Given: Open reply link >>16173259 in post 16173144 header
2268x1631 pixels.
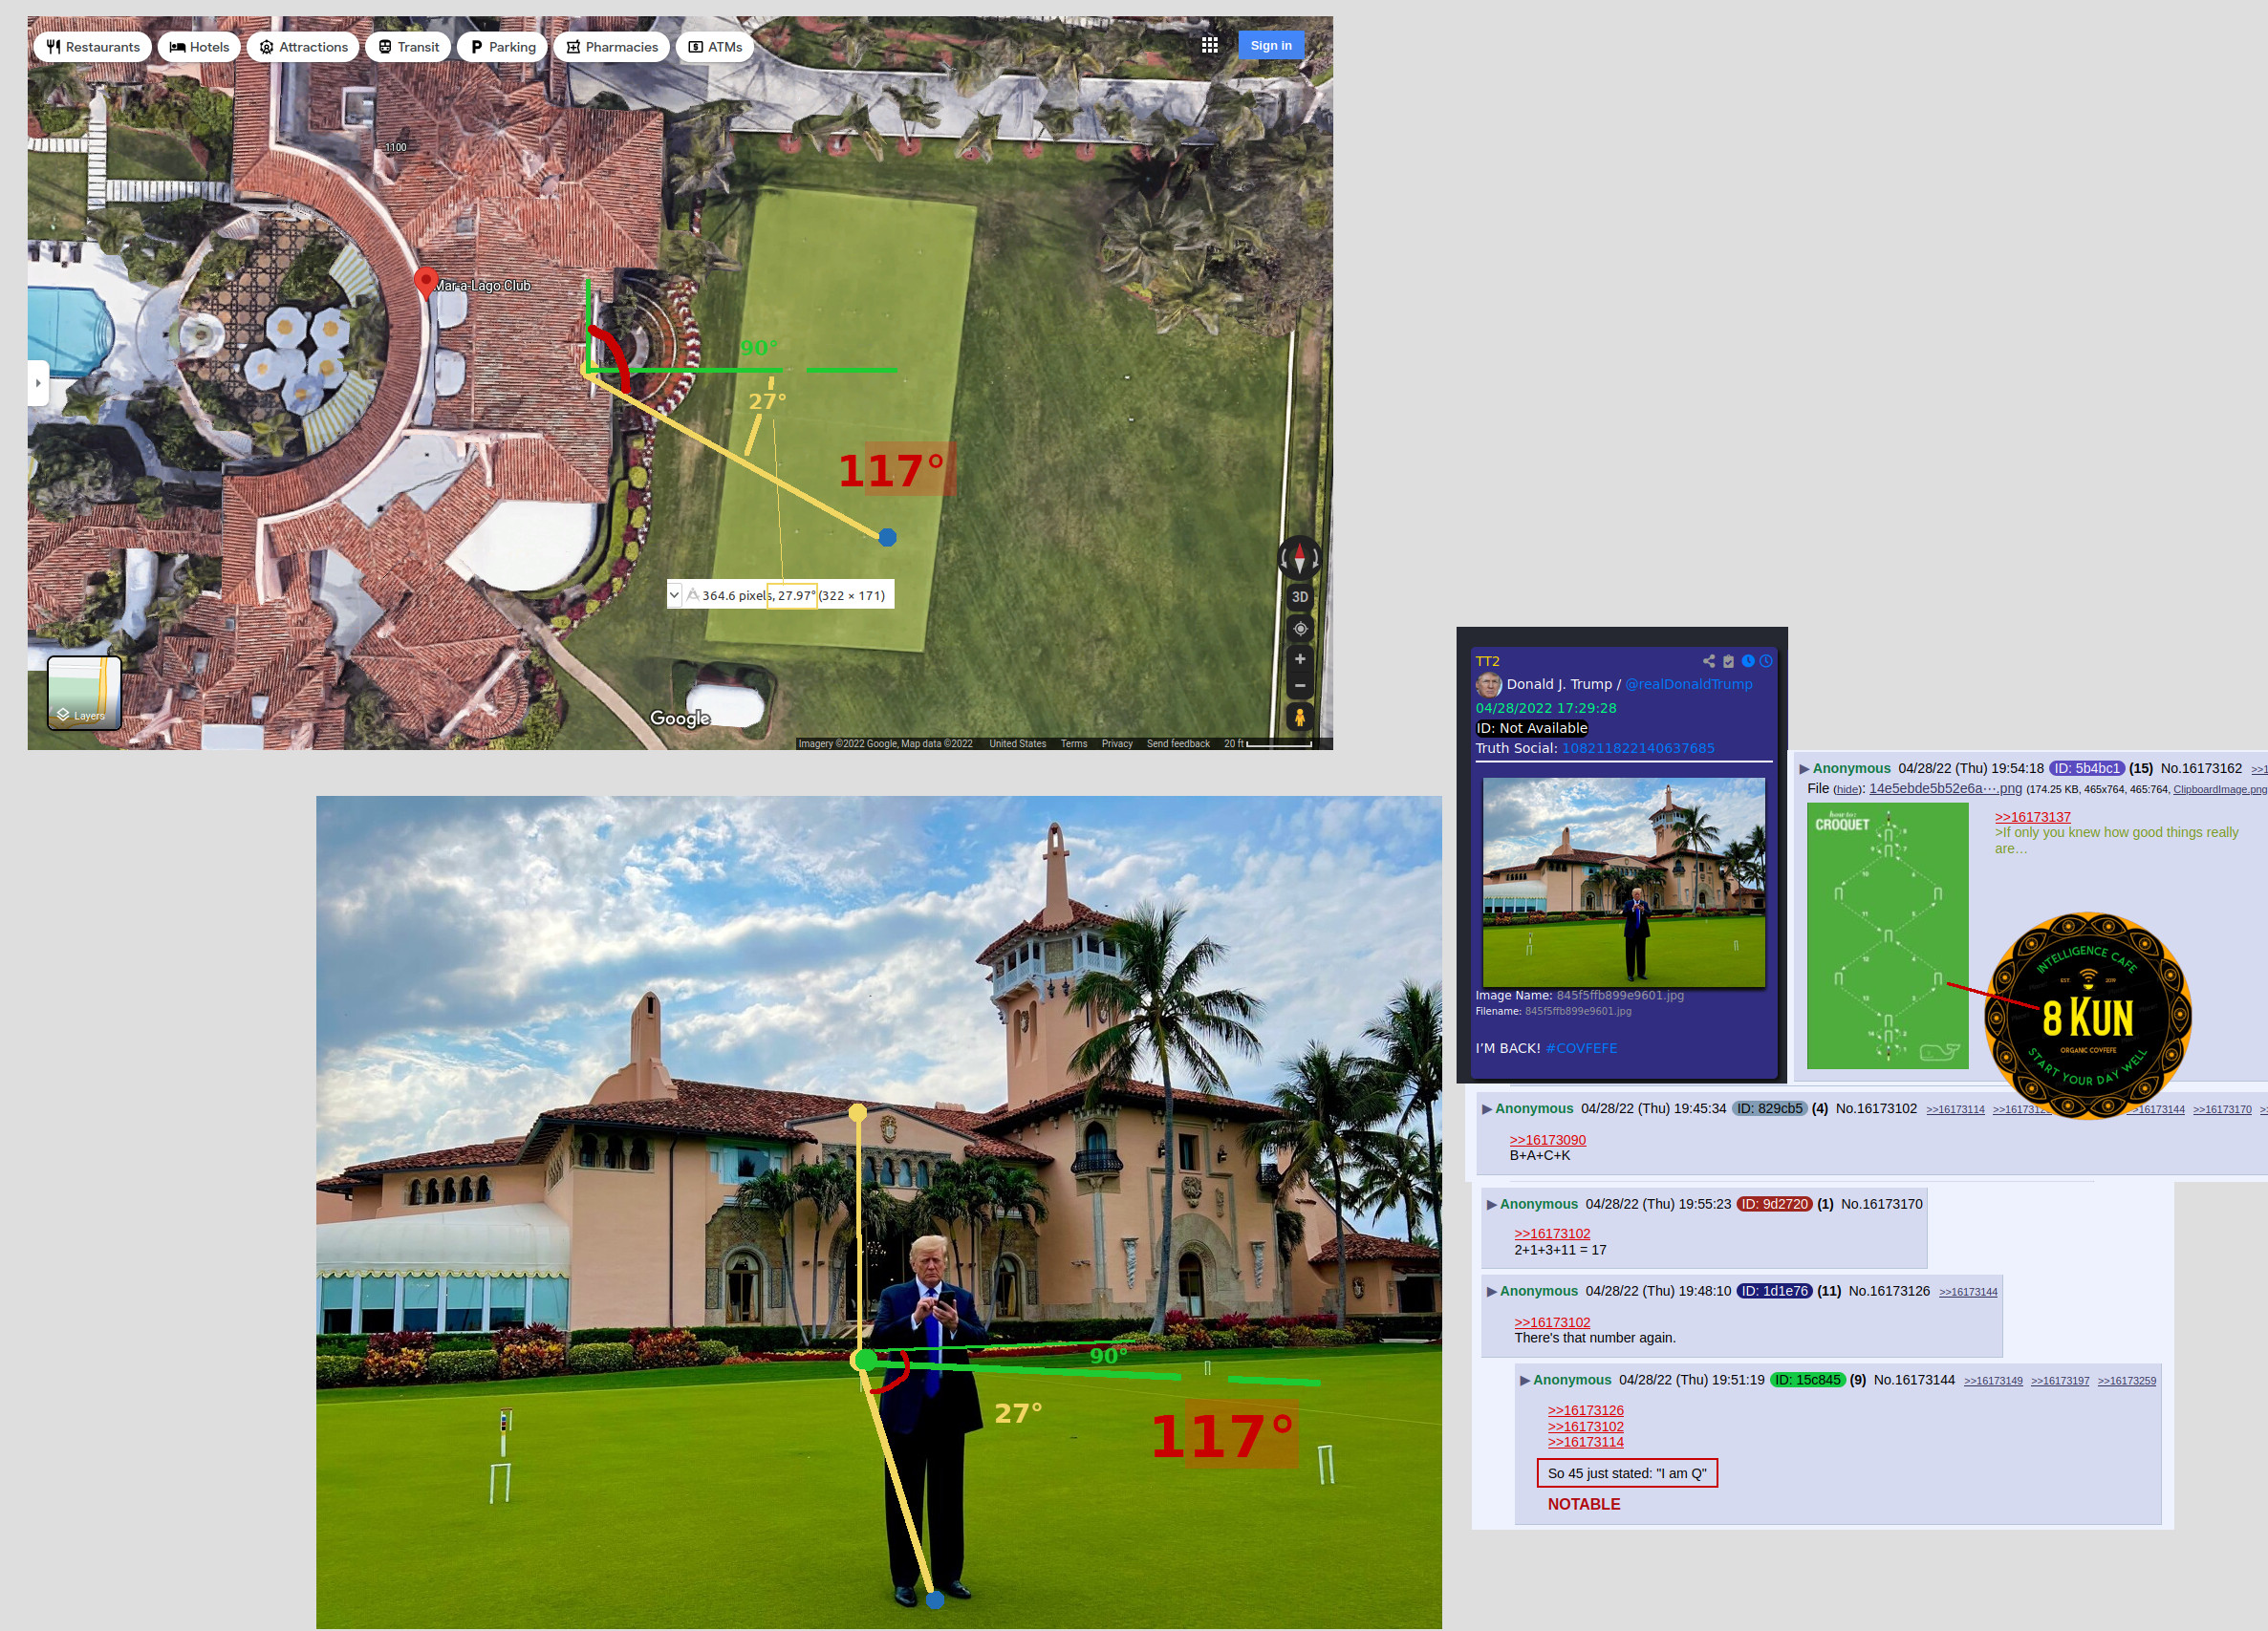Looking at the screenshot, I should pos(2127,1382).
